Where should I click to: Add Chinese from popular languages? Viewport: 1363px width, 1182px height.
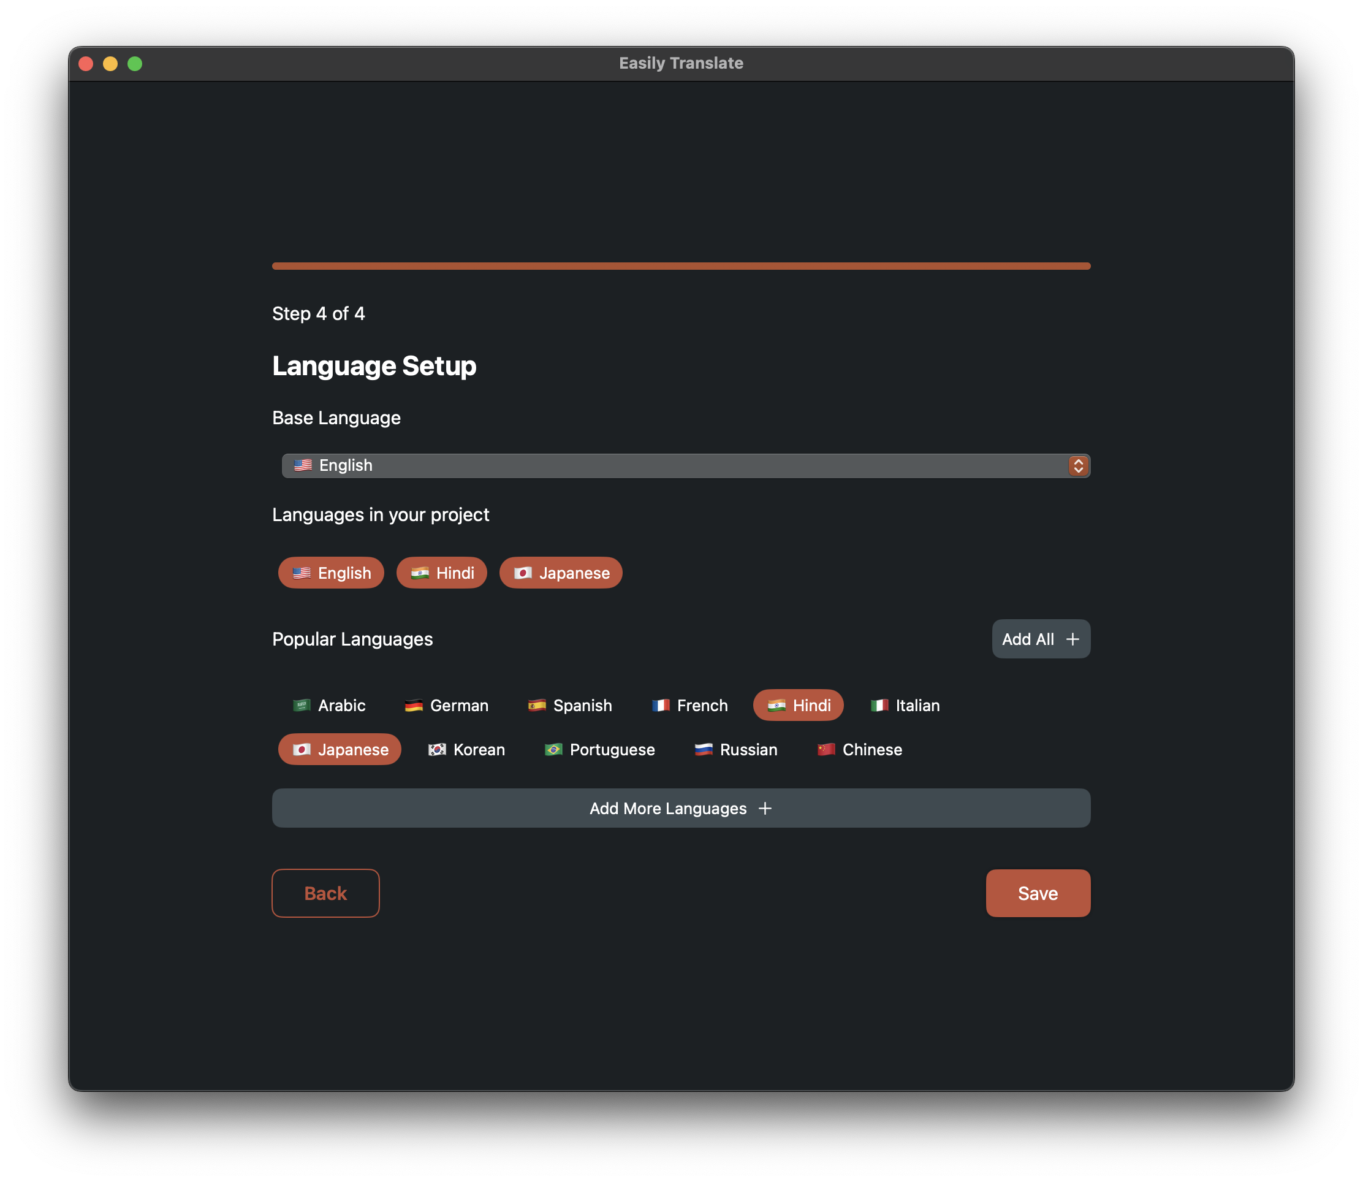click(x=859, y=749)
